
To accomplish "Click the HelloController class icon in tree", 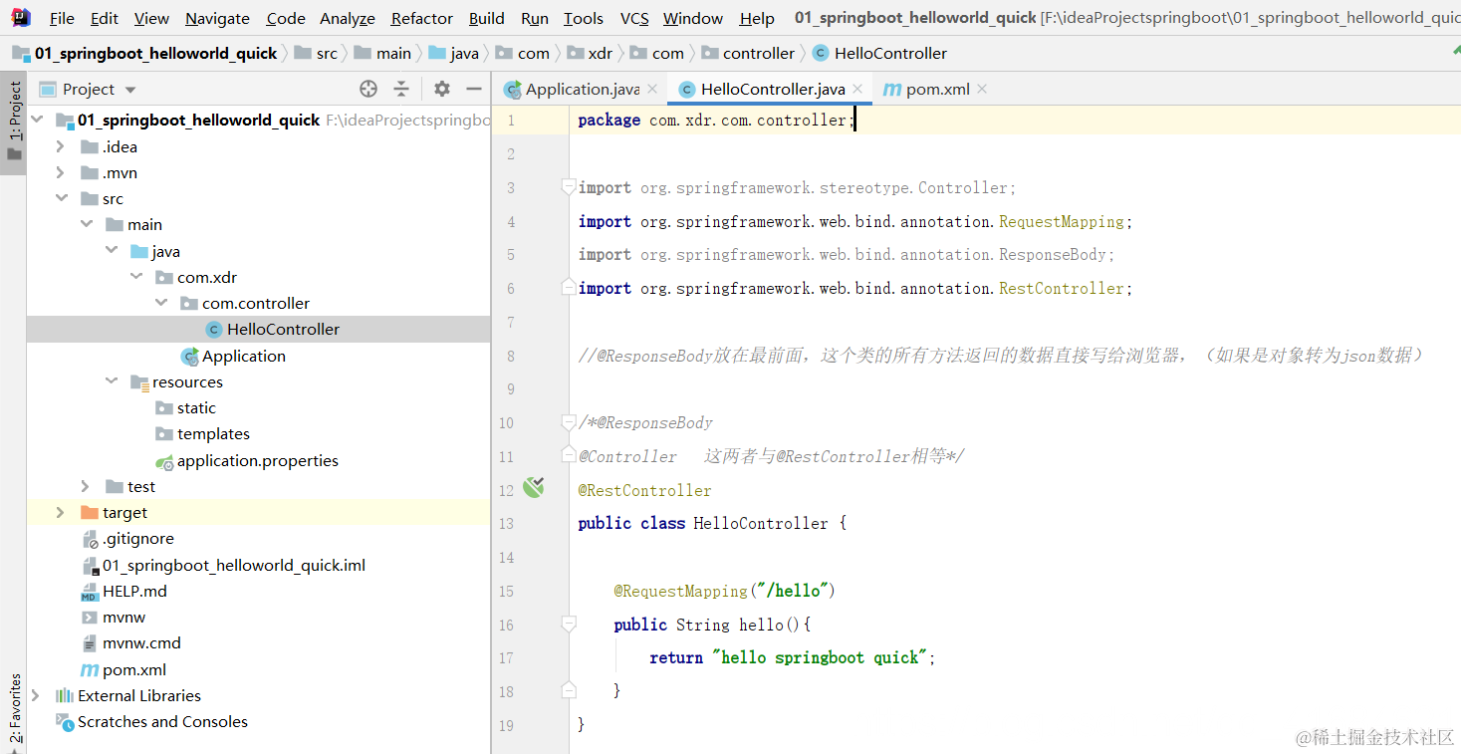I will (x=213, y=330).
